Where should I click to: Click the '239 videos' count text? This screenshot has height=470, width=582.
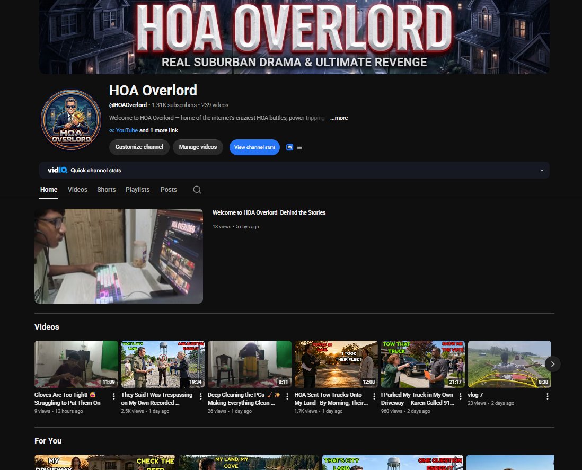[x=215, y=105]
